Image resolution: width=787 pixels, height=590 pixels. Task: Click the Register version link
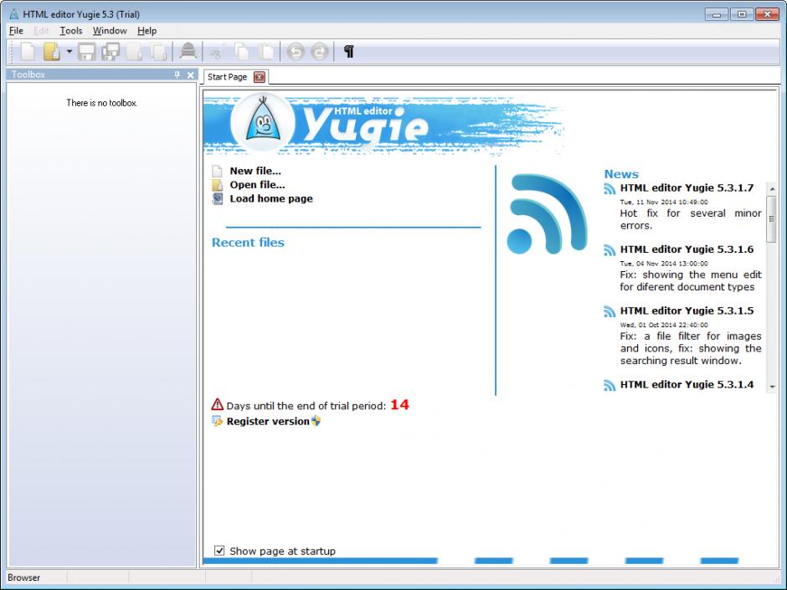268,422
